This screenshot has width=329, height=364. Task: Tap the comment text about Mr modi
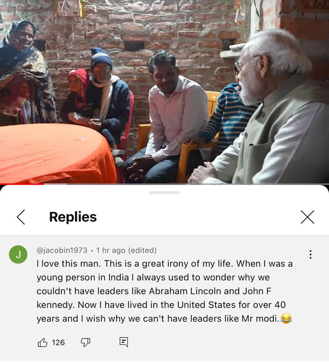164,291
